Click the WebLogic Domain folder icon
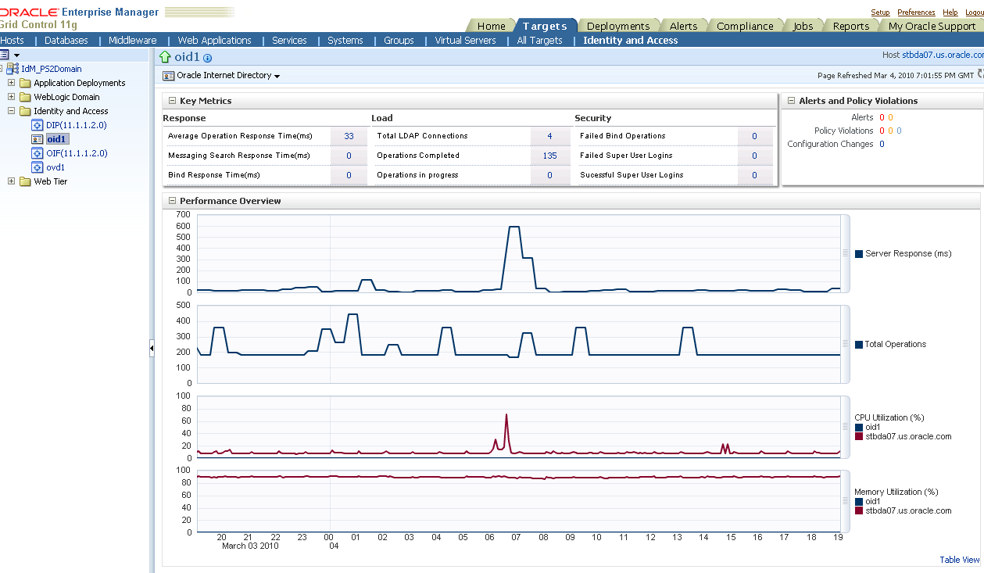The height and width of the screenshot is (573, 984). (x=25, y=97)
